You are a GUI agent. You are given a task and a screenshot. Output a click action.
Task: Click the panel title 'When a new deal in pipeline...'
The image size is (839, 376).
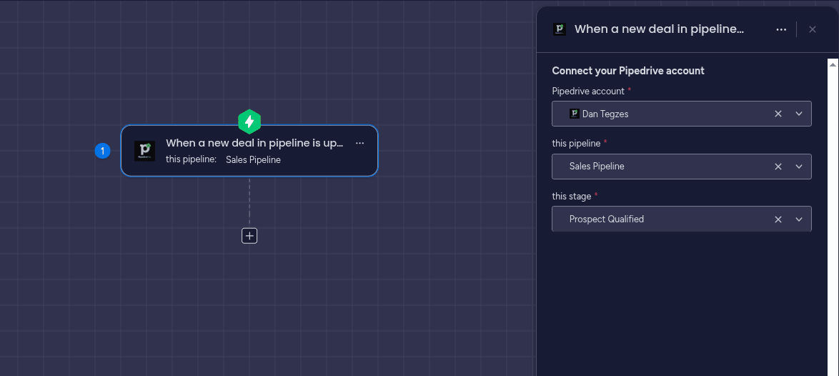(659, 29)
